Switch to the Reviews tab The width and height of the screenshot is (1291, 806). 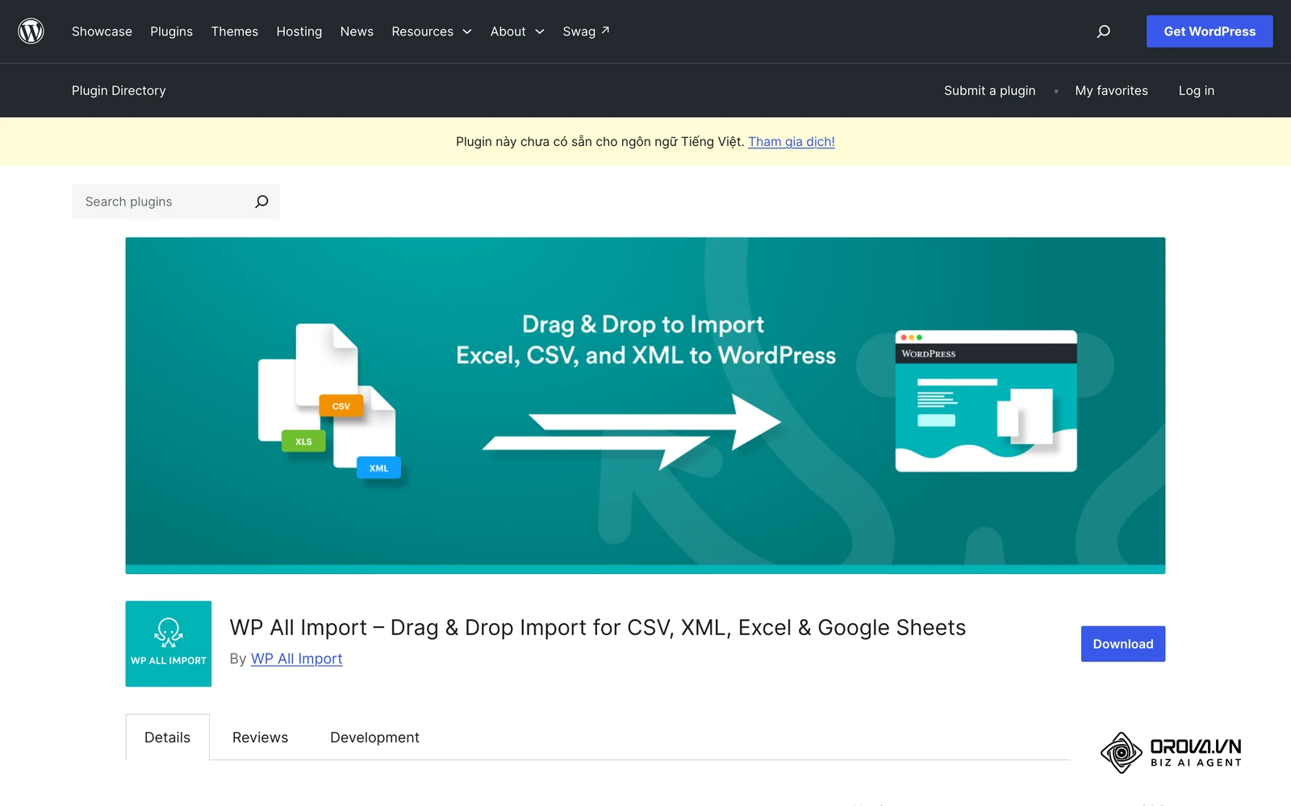[x=260, y=737]
